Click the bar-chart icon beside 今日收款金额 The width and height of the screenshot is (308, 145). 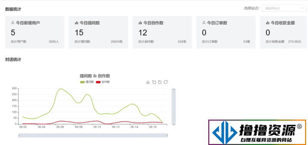pyautogui.click(x=268, y=23)
